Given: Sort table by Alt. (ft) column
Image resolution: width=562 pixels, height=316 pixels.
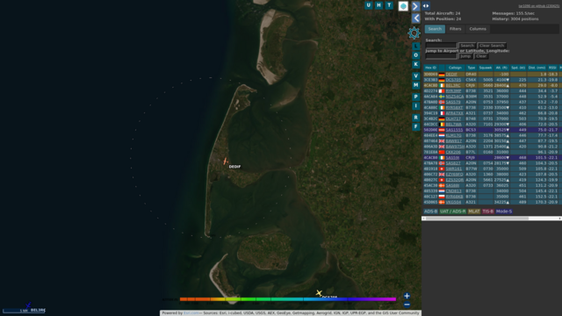Looking at the screenshot, I should [x=501, y=68].
